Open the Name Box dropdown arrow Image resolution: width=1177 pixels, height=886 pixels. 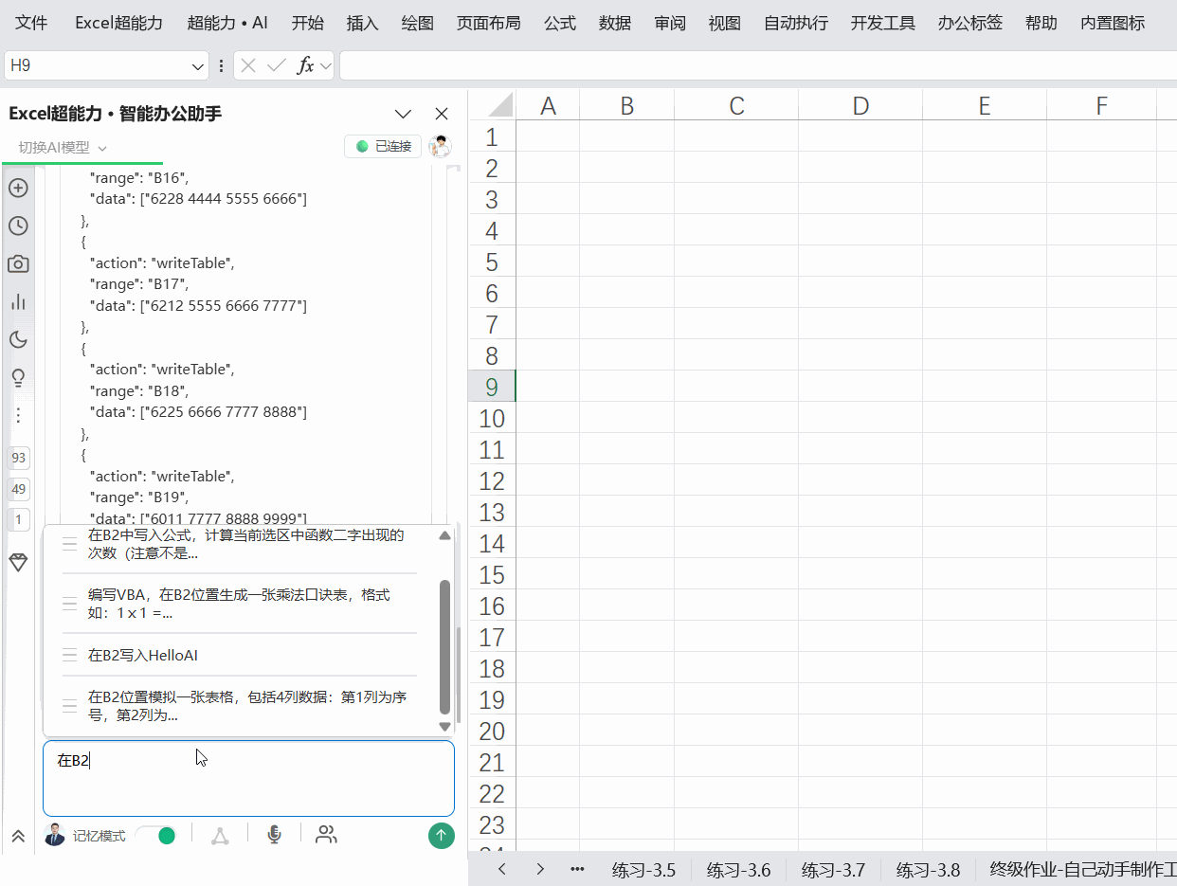pyautogui.click(x=198, y=66)
